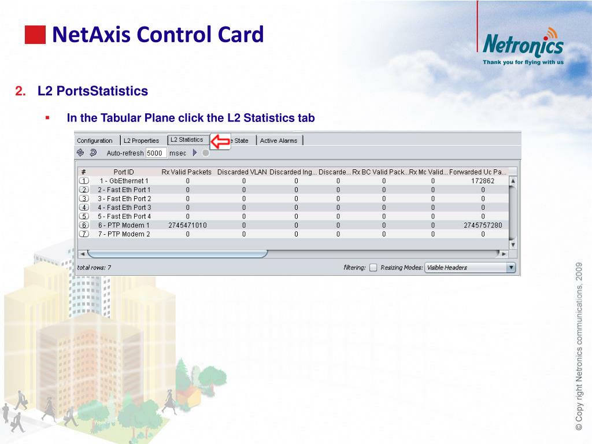Screen dimensions: 592x444
Task: Sort by the Discarded Ing... header
Action: coord(293,172)
